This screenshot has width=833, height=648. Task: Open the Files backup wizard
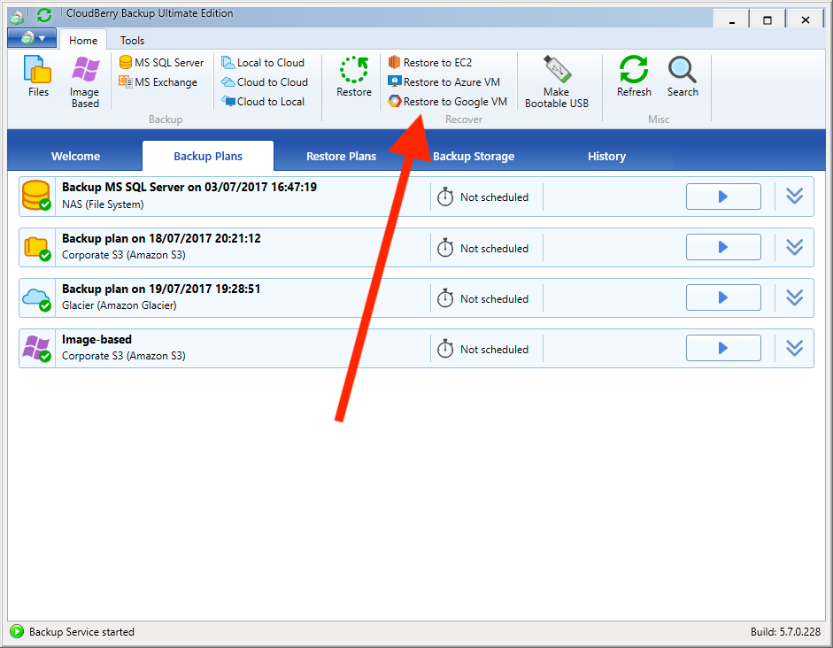click(x=38, y=76)
